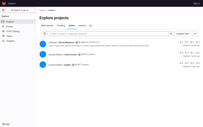Open the recent searches history dropdown
This screenshot has height=127, width=203.
click(x=46, y=34)
